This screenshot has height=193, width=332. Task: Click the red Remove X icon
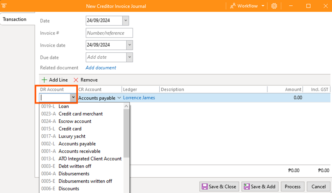coord(76,80)
